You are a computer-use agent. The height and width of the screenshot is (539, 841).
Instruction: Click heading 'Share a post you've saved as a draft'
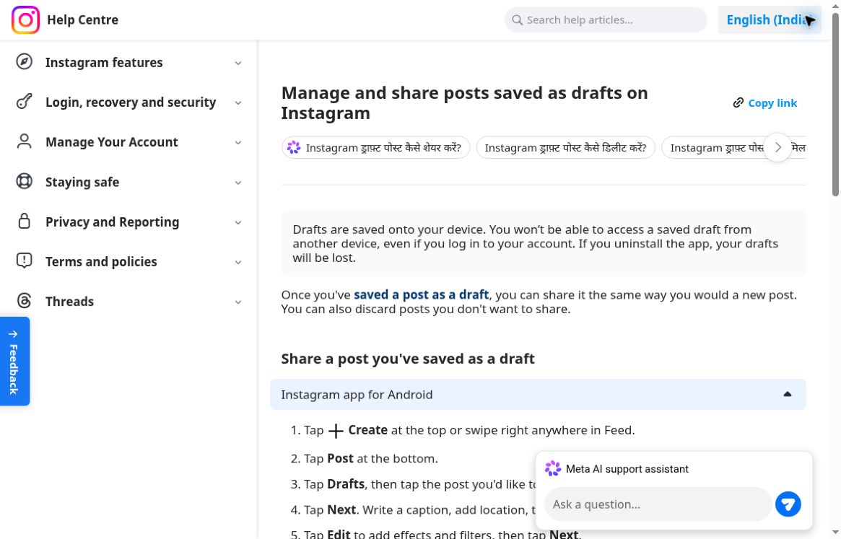click(408, 359)
